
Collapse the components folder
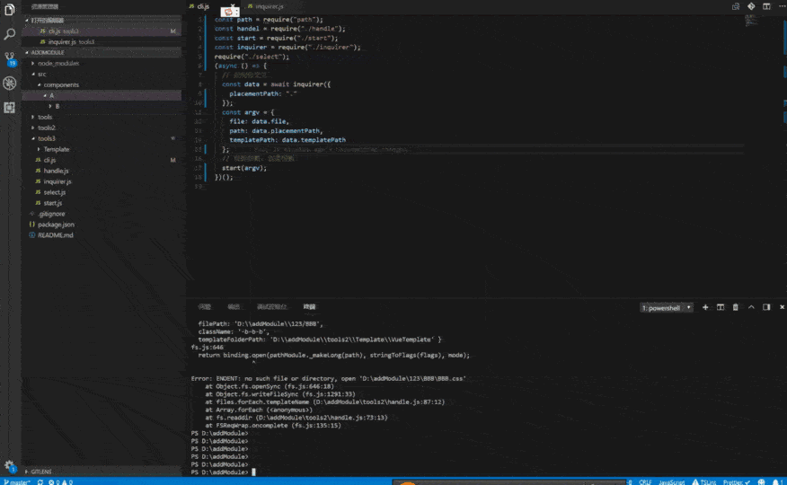pos(102,84)
